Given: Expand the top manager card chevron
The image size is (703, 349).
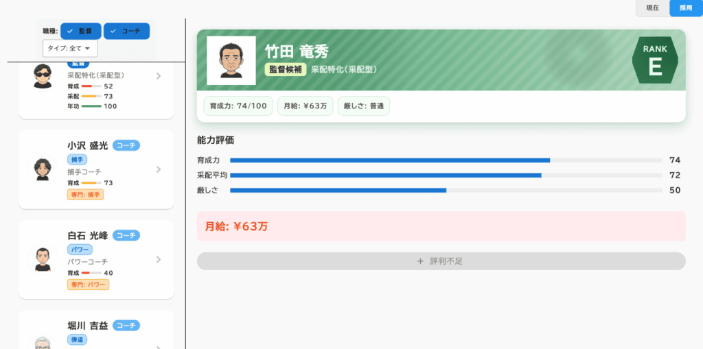Looking at the screenshot, I should pos(159,76).
